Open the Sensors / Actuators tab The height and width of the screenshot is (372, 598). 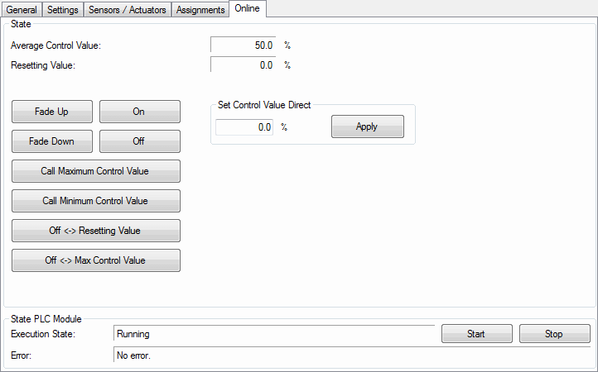coord(128,10)
